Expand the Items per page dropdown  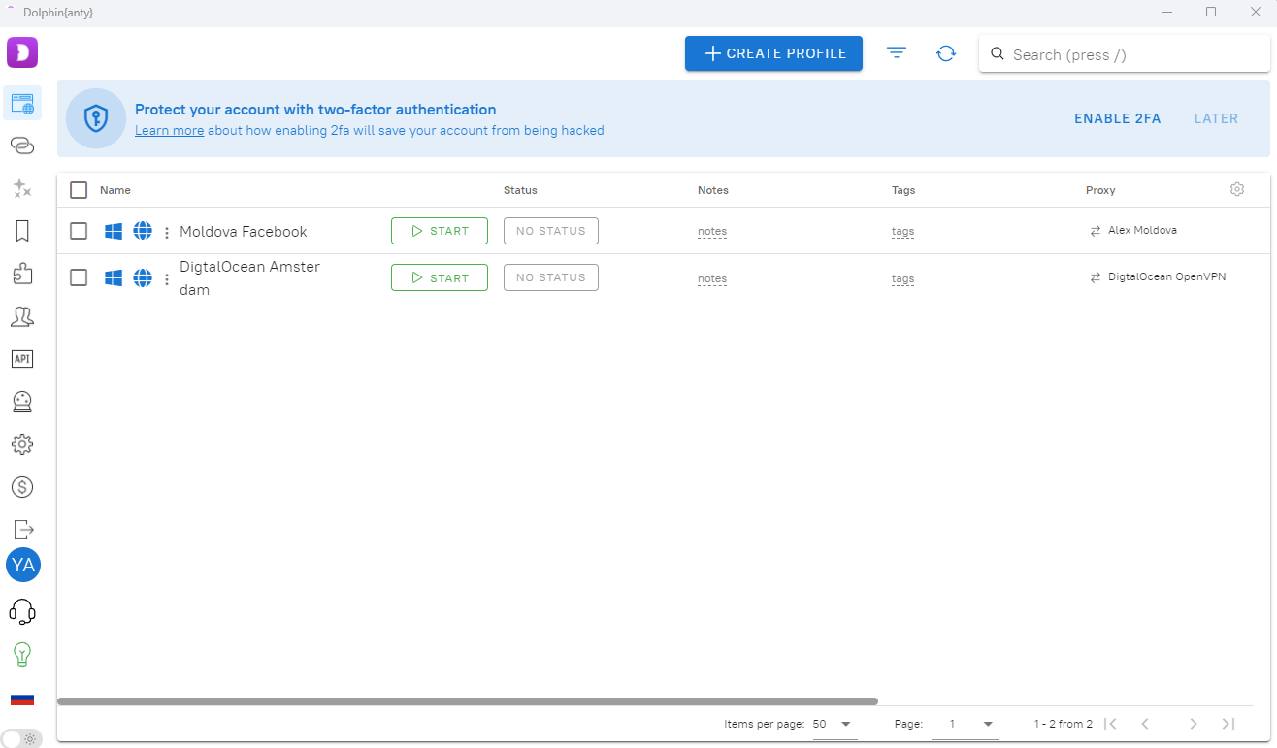(x=834, y=724)
